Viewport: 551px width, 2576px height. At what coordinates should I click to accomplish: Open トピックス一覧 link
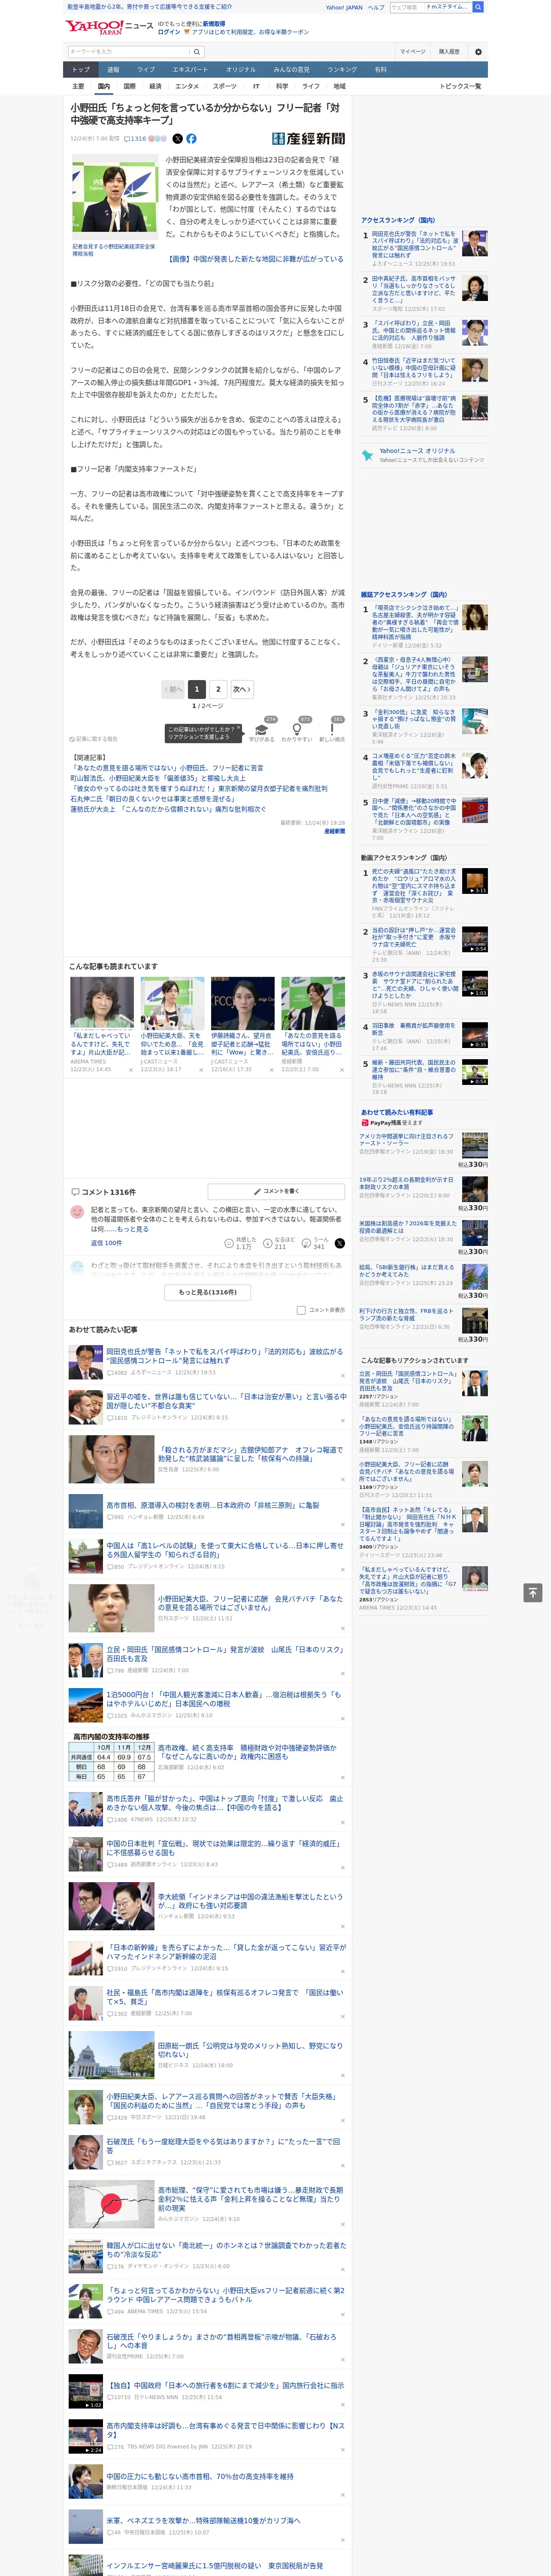tap(460, 86)
